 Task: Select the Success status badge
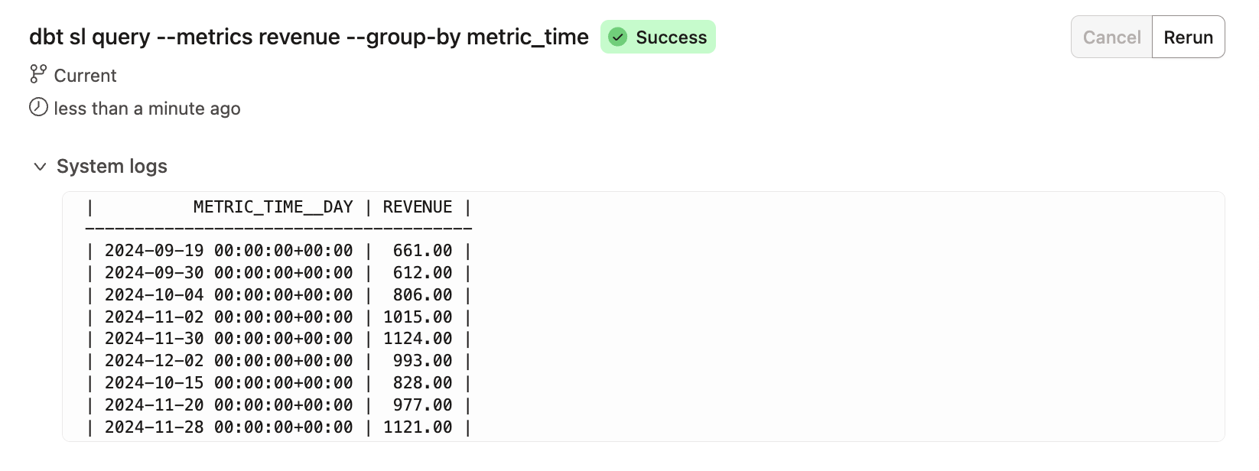pos(658,36)
